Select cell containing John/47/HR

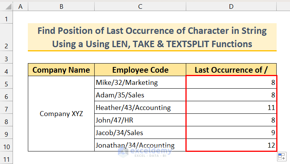140,120
